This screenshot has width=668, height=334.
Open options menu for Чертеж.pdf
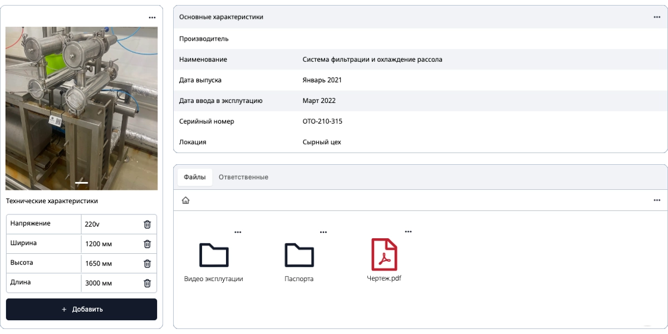pyautogui.click(x=408, y=232)
